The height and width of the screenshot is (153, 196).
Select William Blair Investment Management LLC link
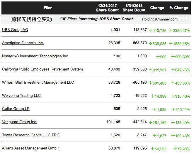[38, 82]
